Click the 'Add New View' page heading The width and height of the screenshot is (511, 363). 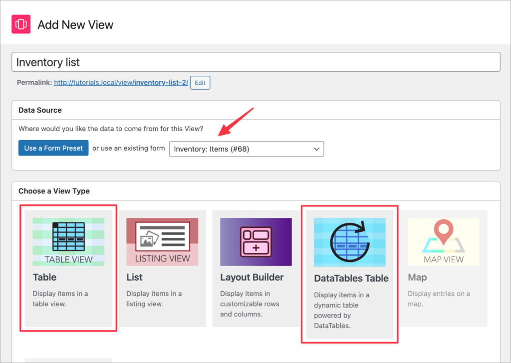coord(76,25)
